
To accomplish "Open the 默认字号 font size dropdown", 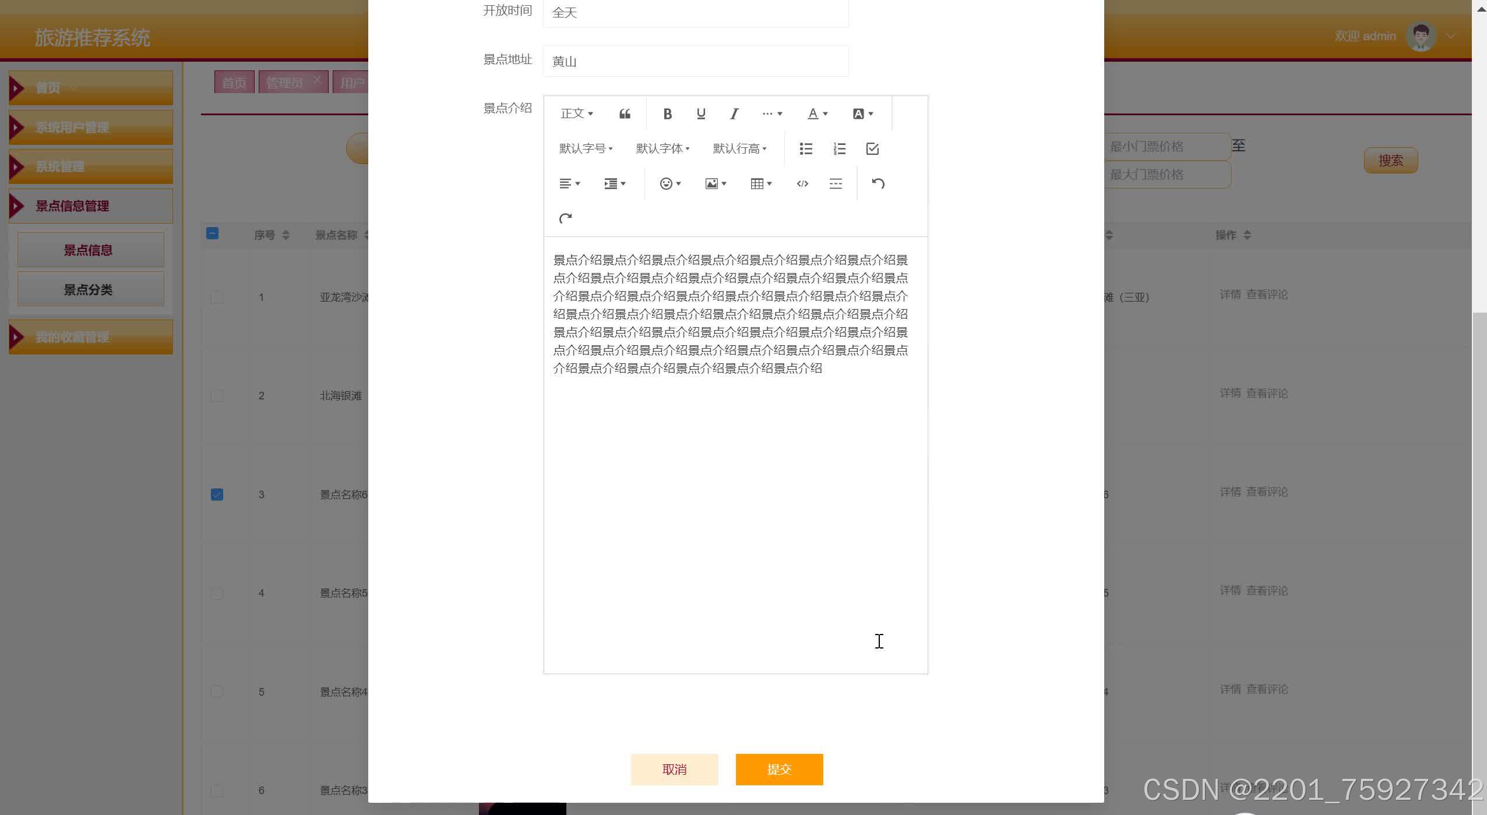I will [x=586, y=149].
